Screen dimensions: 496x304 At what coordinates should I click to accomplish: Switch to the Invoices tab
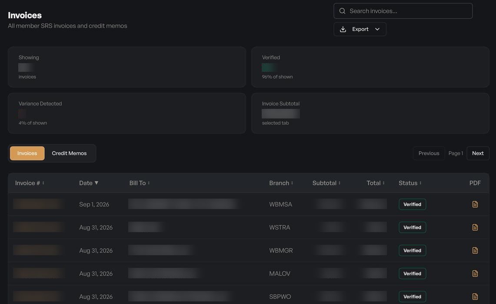pos(27,153)
